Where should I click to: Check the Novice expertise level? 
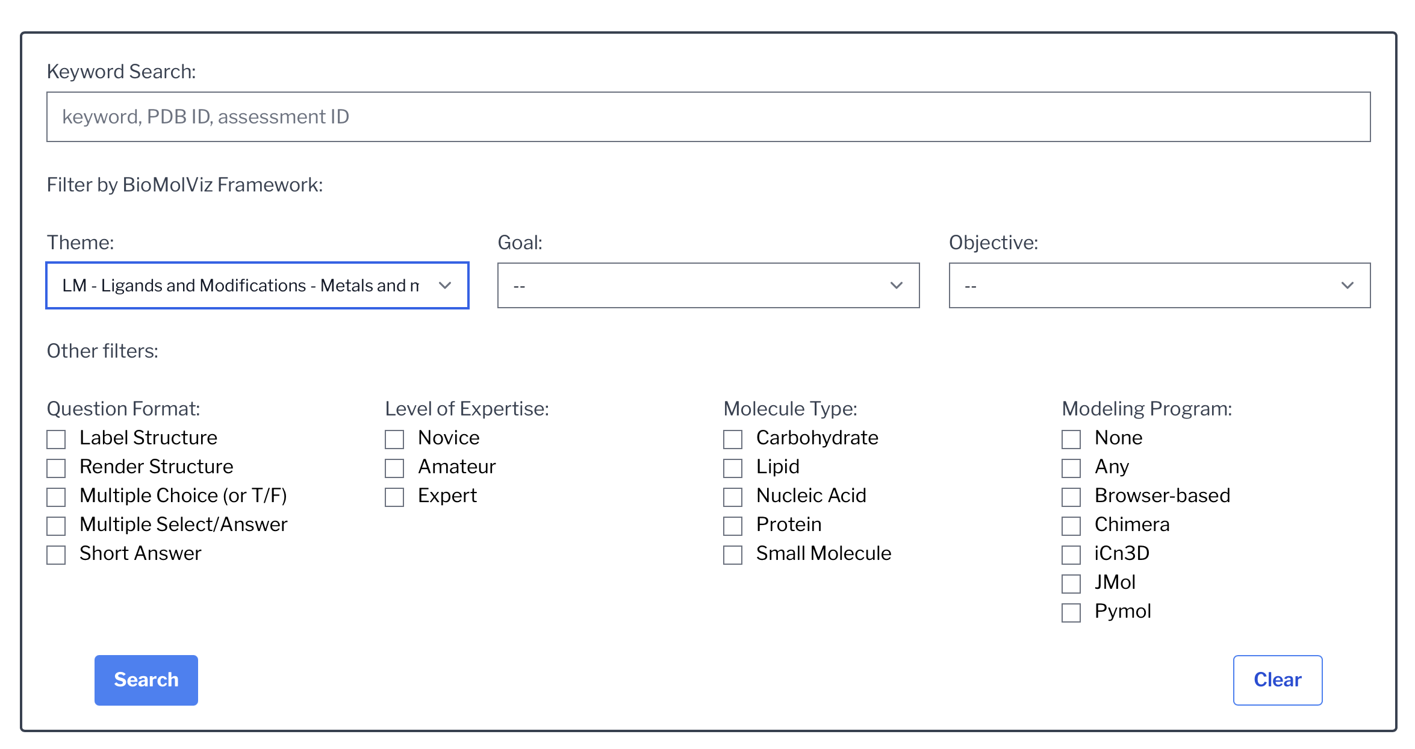tap(395, 439)
